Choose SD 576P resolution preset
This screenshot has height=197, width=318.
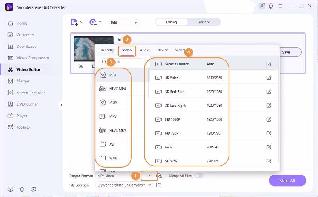pos(214,161)
